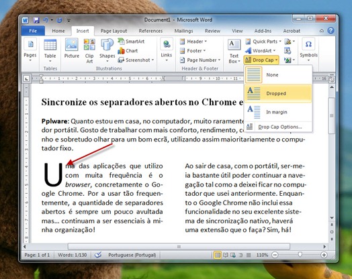Open Clip Art pane
This screenshot has width=352, height=279.
(89, 51)
